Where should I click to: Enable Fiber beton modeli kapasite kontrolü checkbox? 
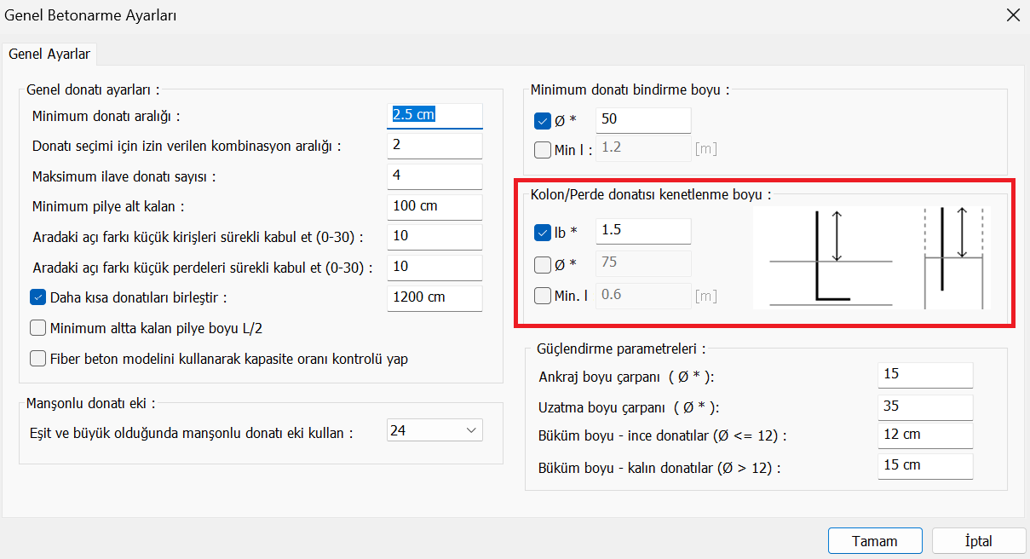(37, 359)
